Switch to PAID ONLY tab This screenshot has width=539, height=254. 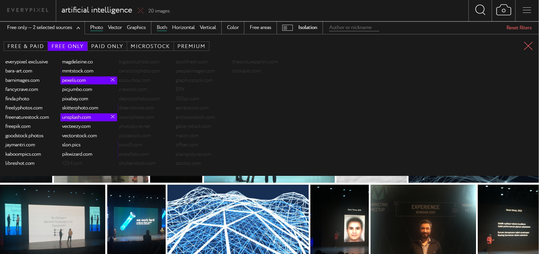[x=107, y=46]
